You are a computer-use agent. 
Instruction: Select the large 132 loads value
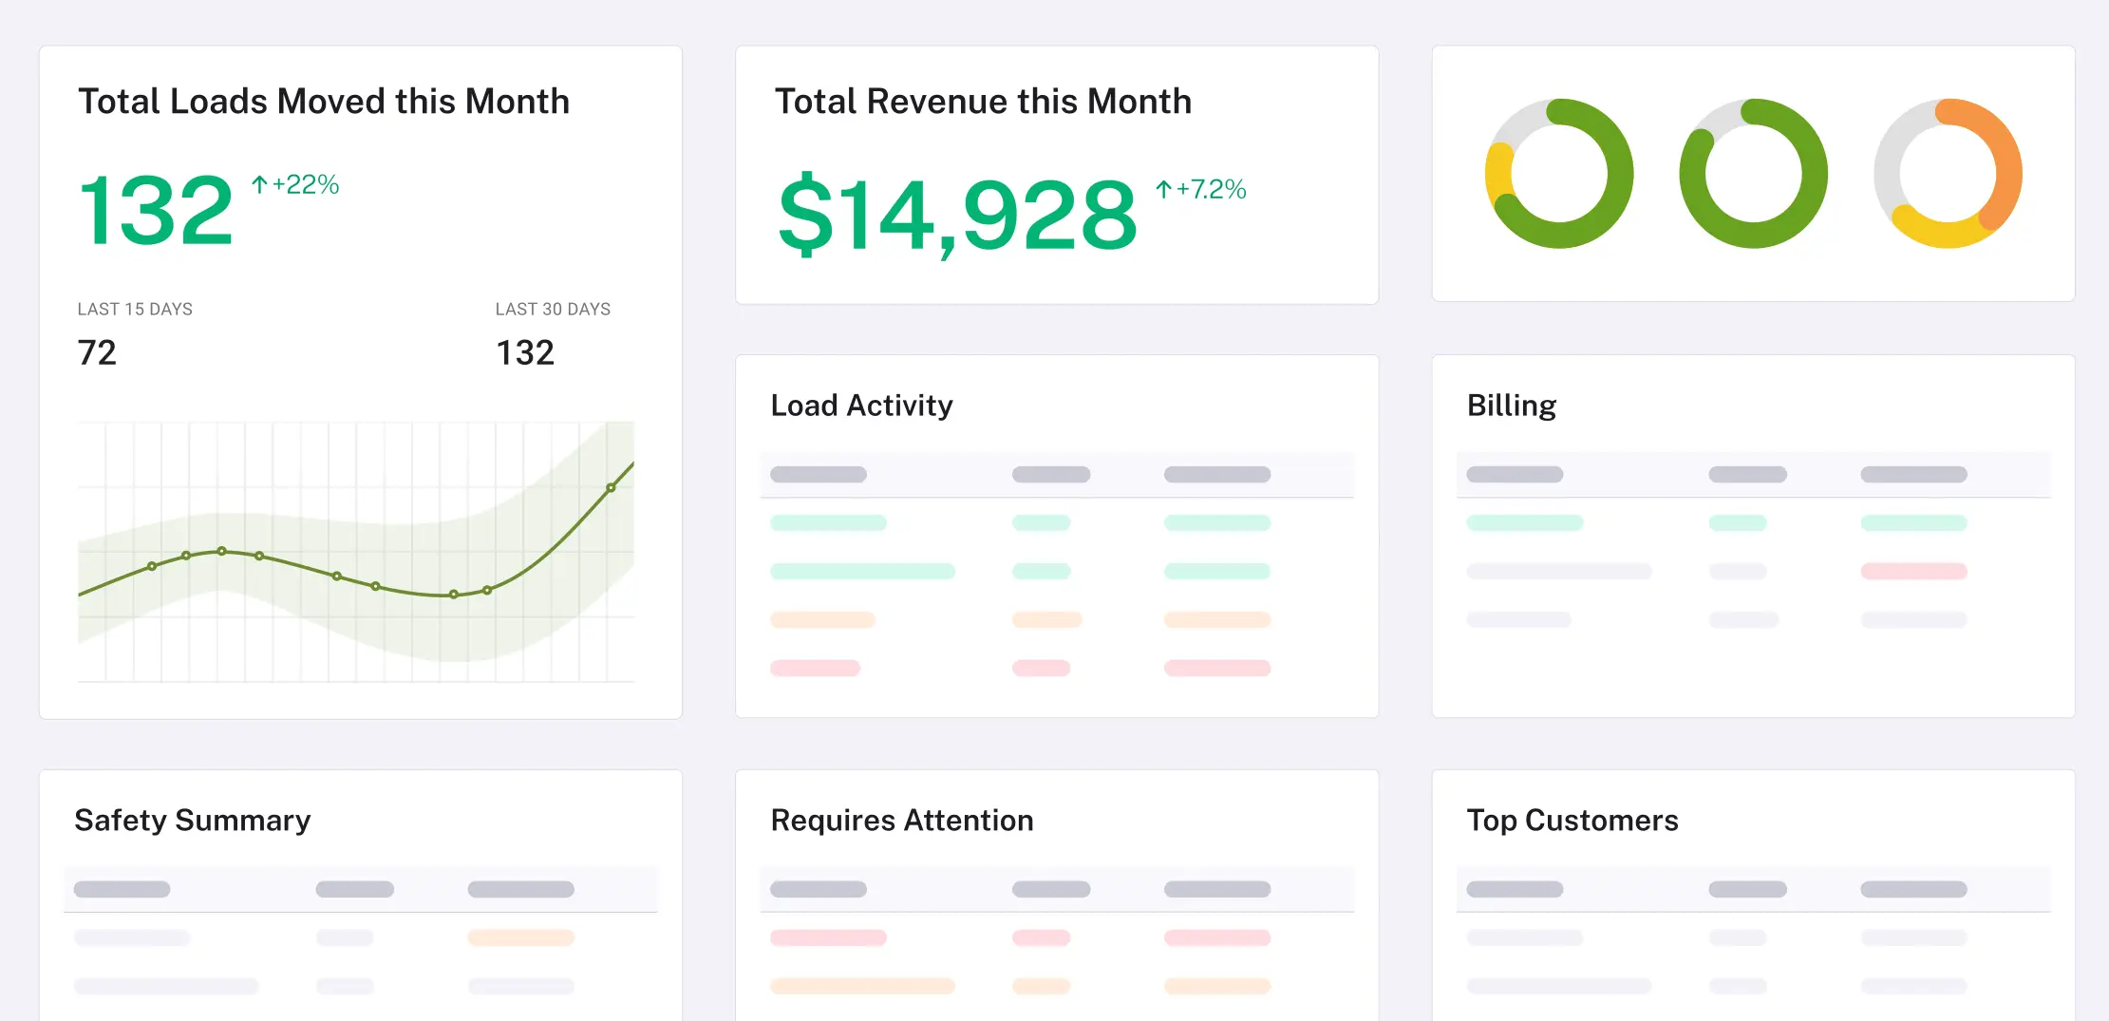(156, 211)
